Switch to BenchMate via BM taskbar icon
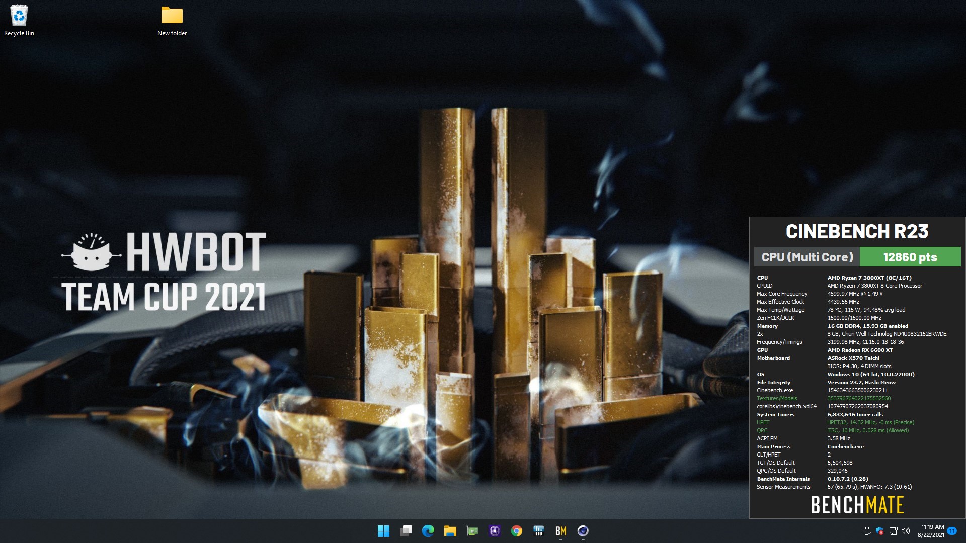Image resolution: width=966 pixels, height=543 pixels. click(561, 531)
